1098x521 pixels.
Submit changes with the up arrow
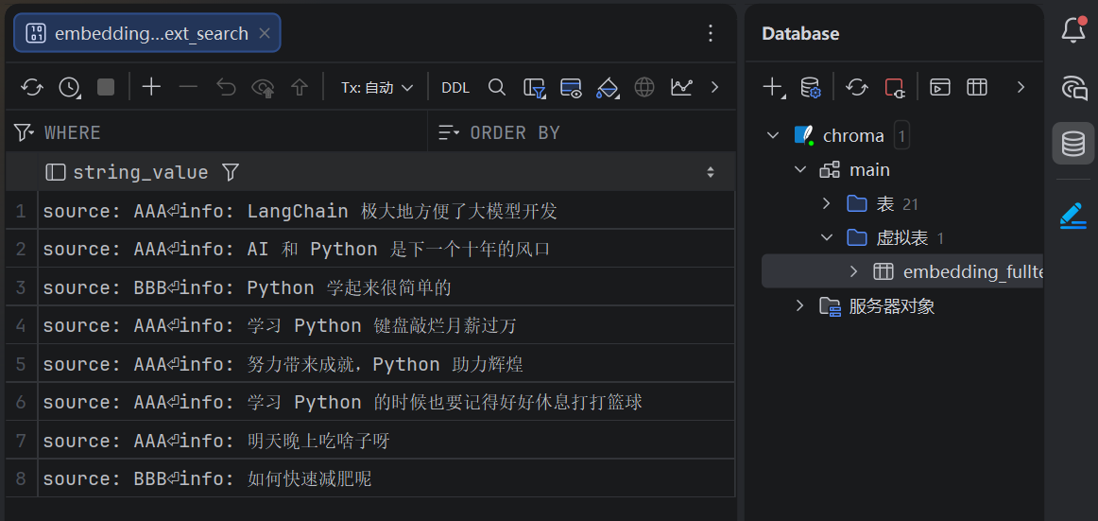pos(300,88)
